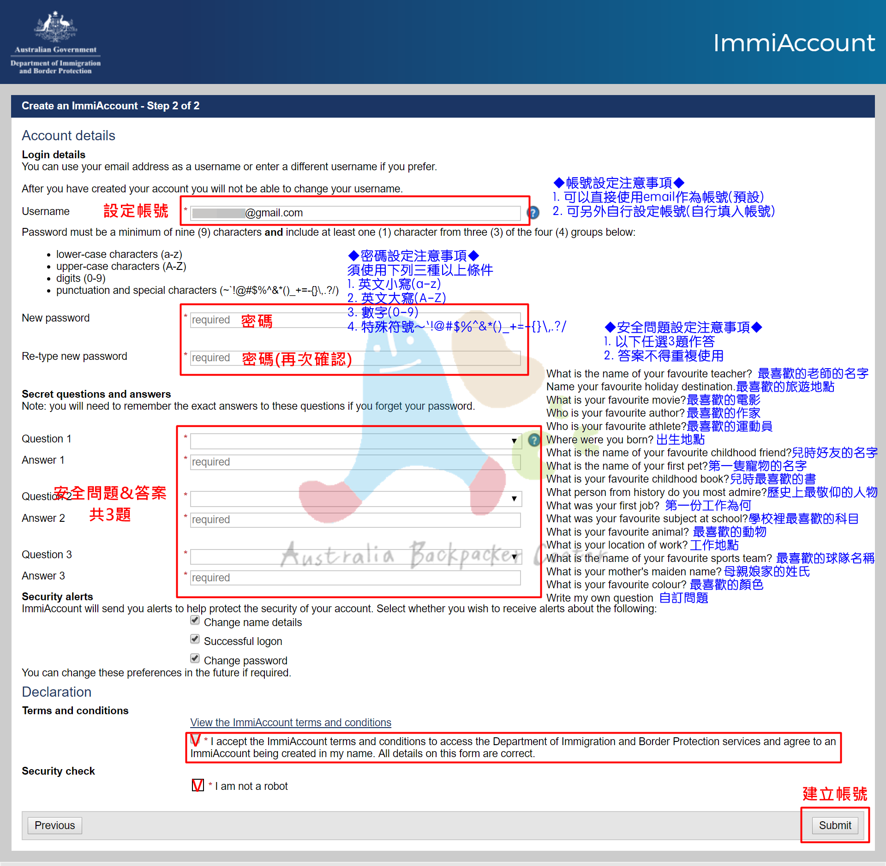886x866 pixels.
Task: Toggle the Change password alert checkbox
Action: click(x=195, y=658)
